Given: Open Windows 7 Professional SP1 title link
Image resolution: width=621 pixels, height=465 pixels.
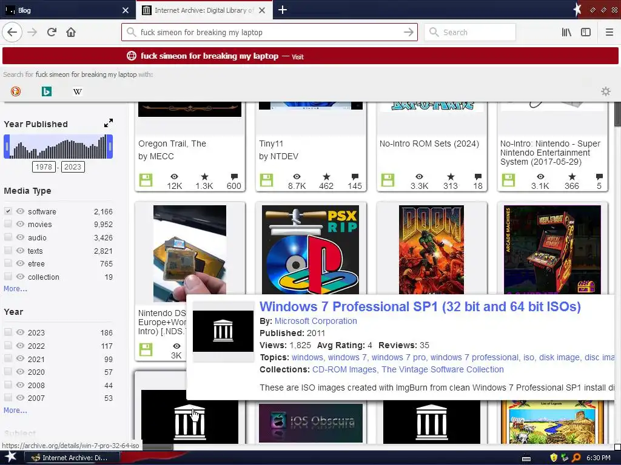Looking at the screenshot, I should click(x=420, y=306).
